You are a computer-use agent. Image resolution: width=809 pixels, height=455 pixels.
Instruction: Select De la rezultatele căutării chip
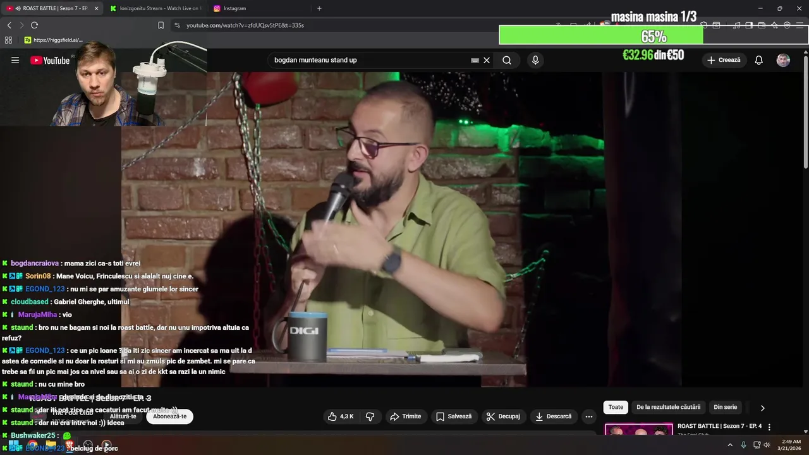click(x=668, y=407)
